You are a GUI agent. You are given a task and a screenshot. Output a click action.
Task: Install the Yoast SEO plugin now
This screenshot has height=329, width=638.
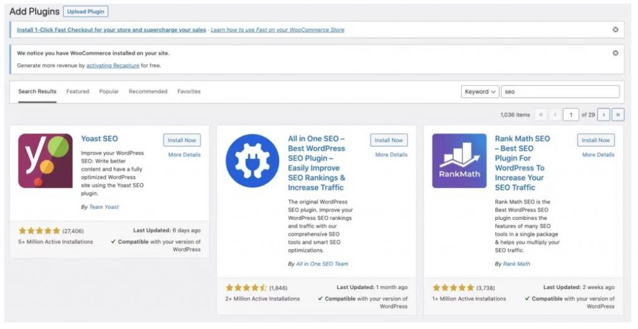[x=182, y=140]
